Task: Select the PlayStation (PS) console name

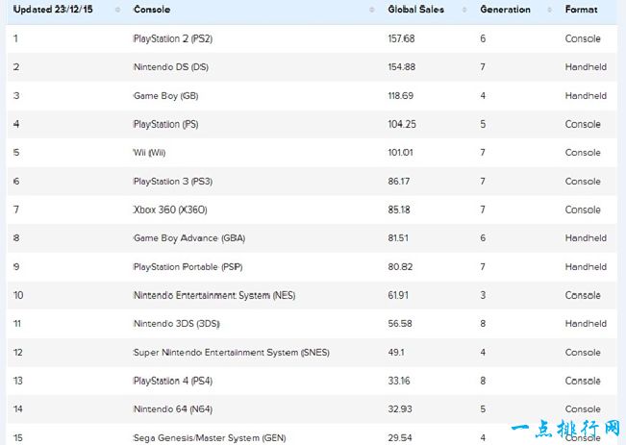Action: (165, 124)
